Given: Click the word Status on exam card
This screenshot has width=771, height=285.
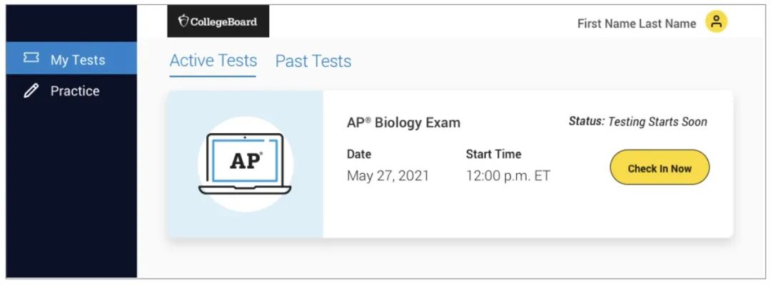Looking at the screenshot, I should click(x=586, y=122).
